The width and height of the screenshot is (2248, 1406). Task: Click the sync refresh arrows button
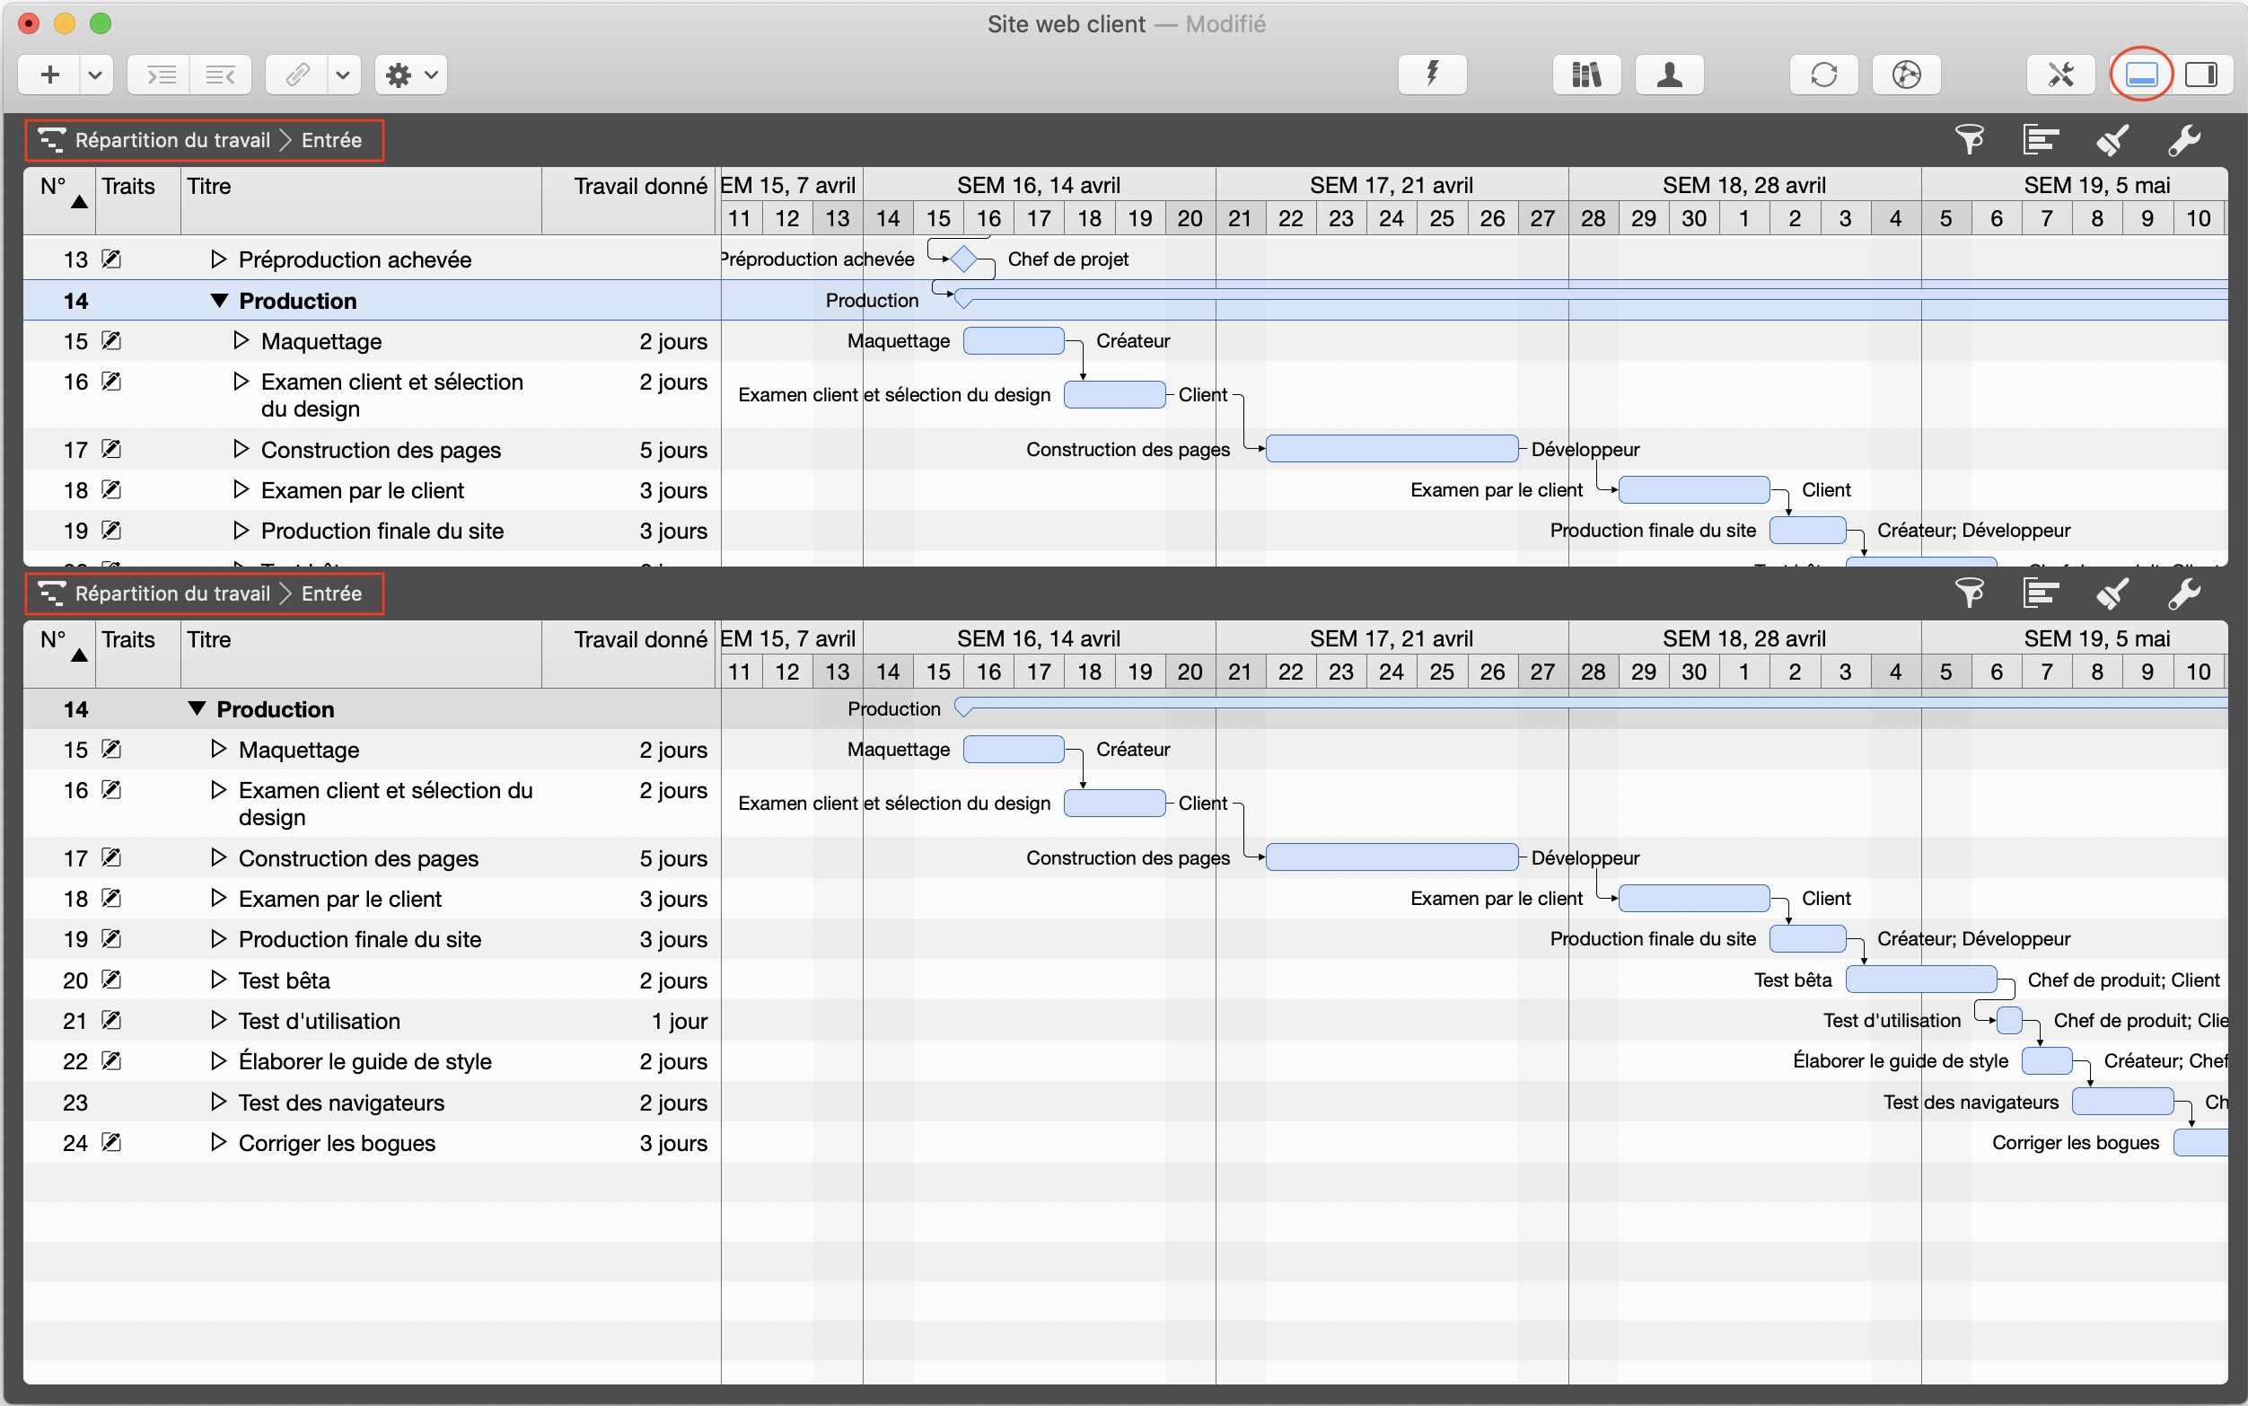pyautogui.click(x=1823, y=75)
